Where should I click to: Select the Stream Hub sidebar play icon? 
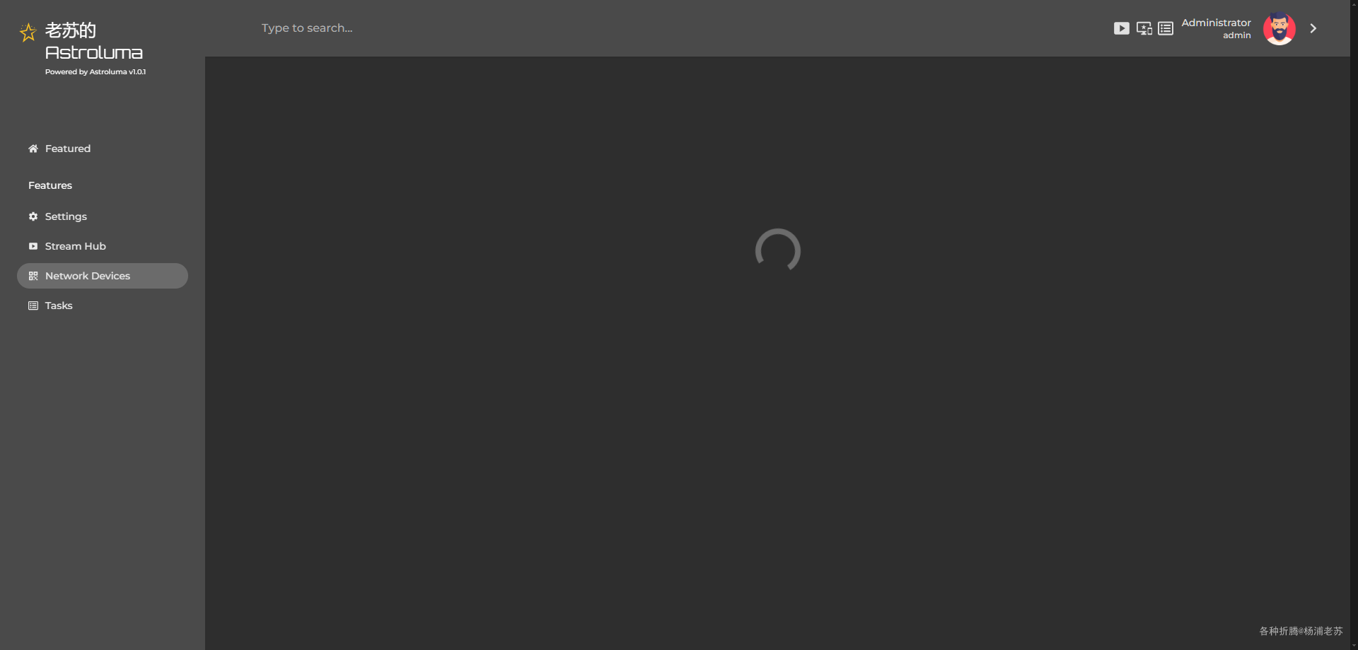click(x=33, y=246)
